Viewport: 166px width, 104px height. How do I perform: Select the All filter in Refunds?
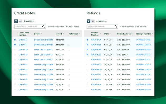[x=93, y=21]
